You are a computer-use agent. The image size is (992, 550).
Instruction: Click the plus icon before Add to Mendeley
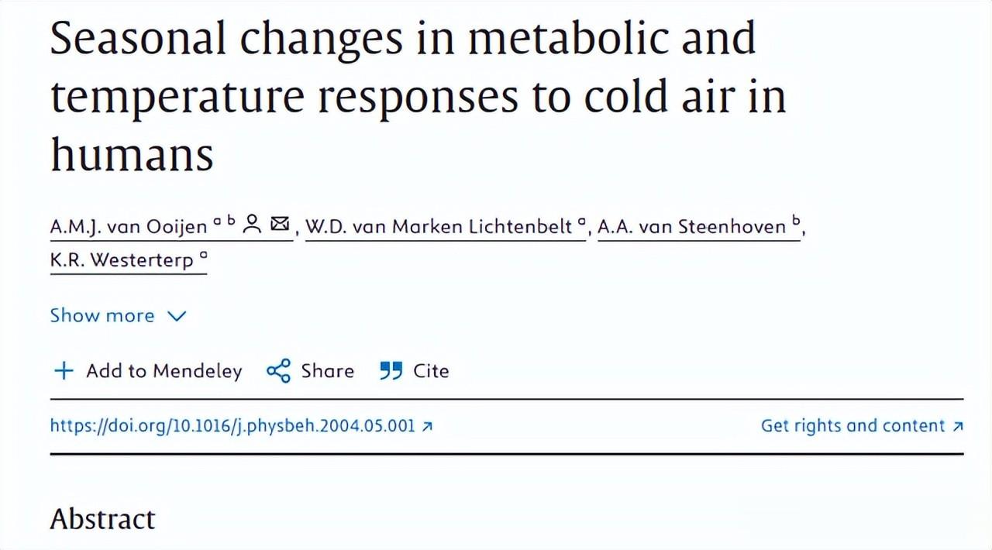(63, 371)
